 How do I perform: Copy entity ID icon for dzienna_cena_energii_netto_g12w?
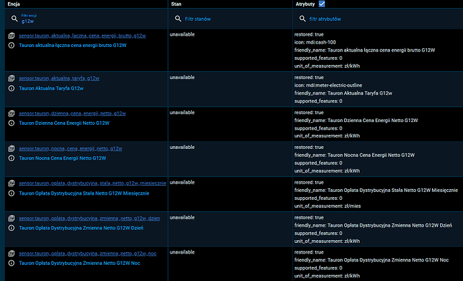pyautogui.click(x=11, y=113)
